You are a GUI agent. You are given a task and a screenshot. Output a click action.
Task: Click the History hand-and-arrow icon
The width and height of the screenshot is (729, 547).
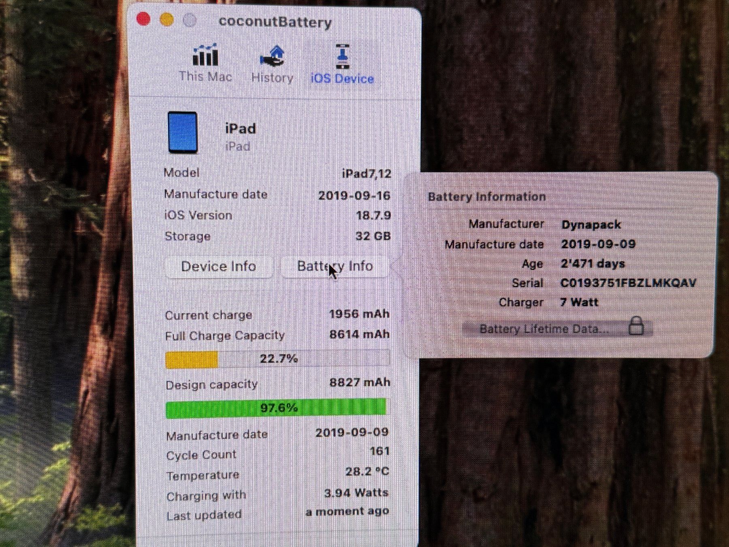coord(272,56)
